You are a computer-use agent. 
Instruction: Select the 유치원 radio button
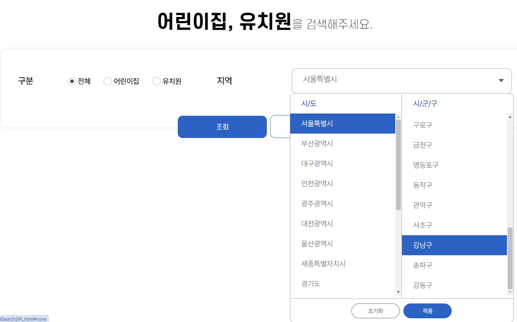pyautogui.click(x=156, y=81)
